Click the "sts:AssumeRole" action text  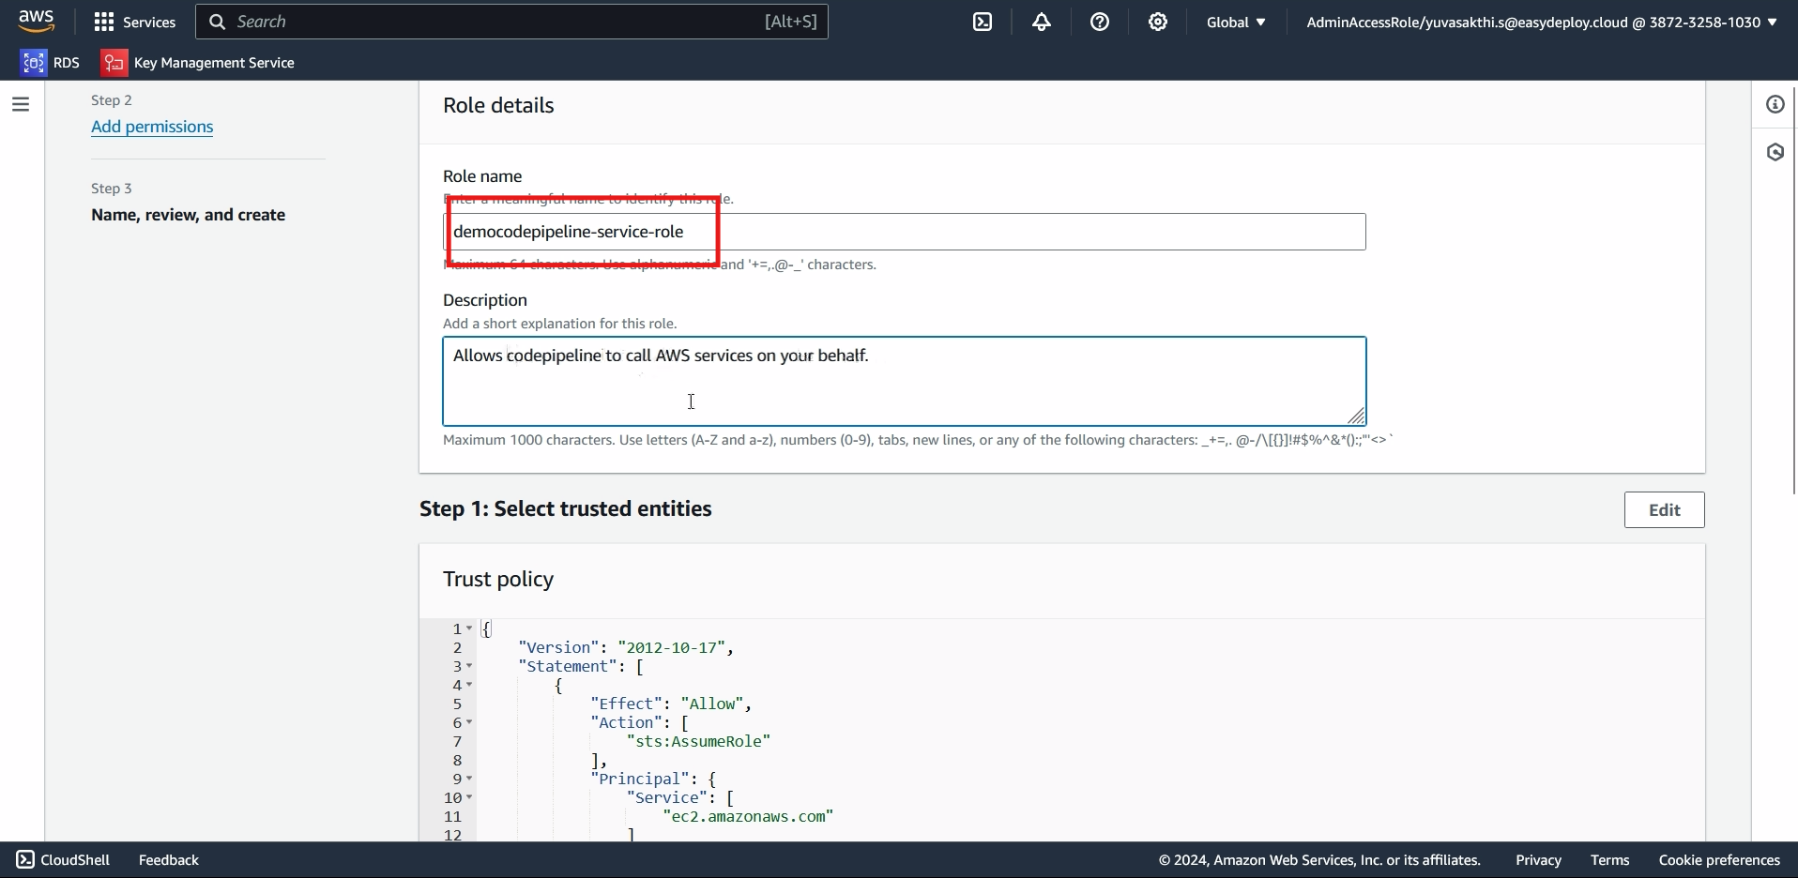[x=698, y=742]
